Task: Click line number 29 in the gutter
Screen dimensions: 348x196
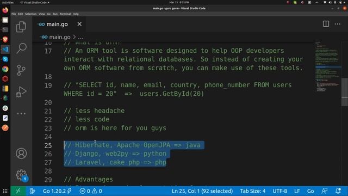Action: 48,180
